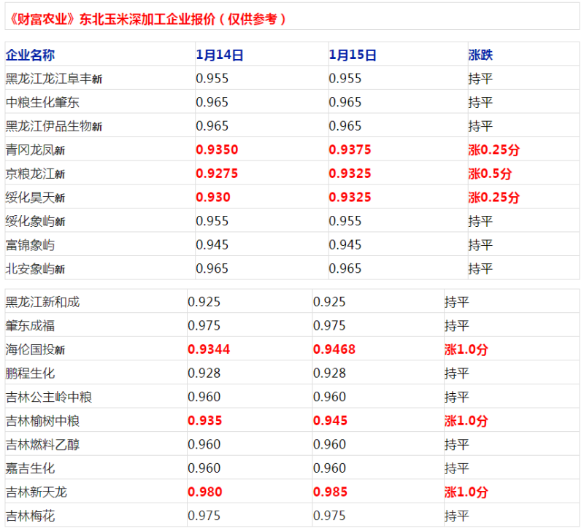
Task: Click the 涨0.5分 change for 京粮龙江
Action: click(x=491, y=174)
